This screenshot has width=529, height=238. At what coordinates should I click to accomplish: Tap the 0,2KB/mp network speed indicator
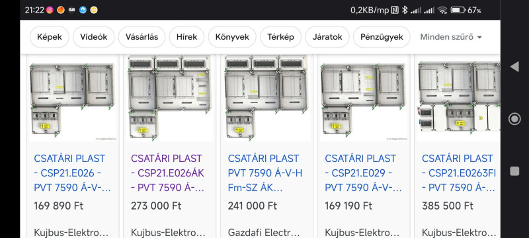point(370,10)
